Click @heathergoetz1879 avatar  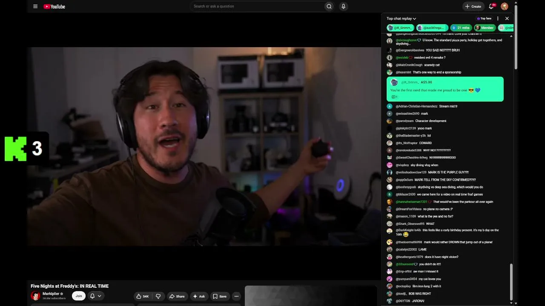click(x=389, y=257)
